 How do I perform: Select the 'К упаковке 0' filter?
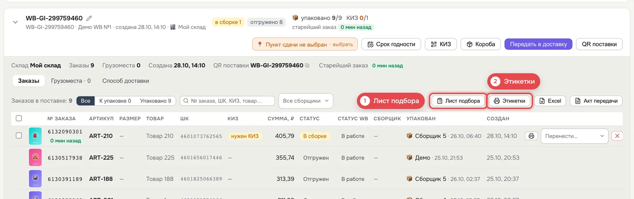[x=115, y=101]
